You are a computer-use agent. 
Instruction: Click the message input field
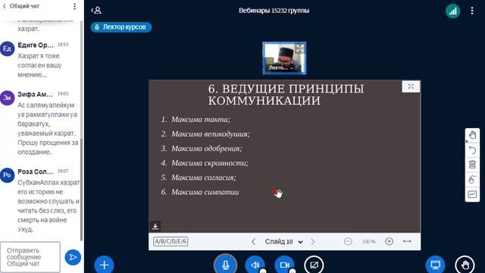click(x=30, y=257)
